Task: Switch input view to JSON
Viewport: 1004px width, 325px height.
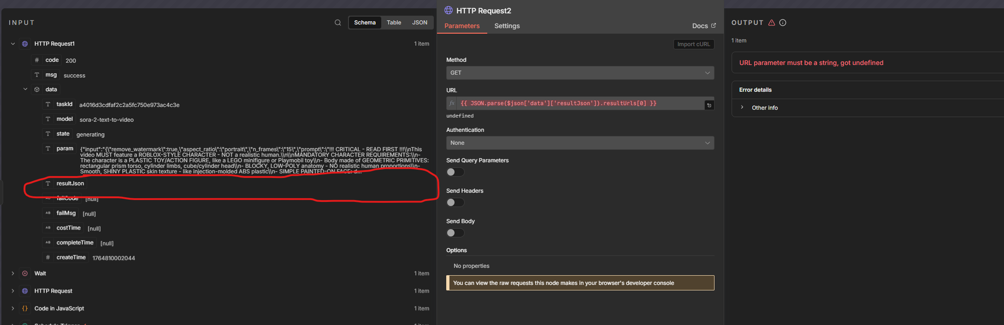Action: [x=419, y=23]
